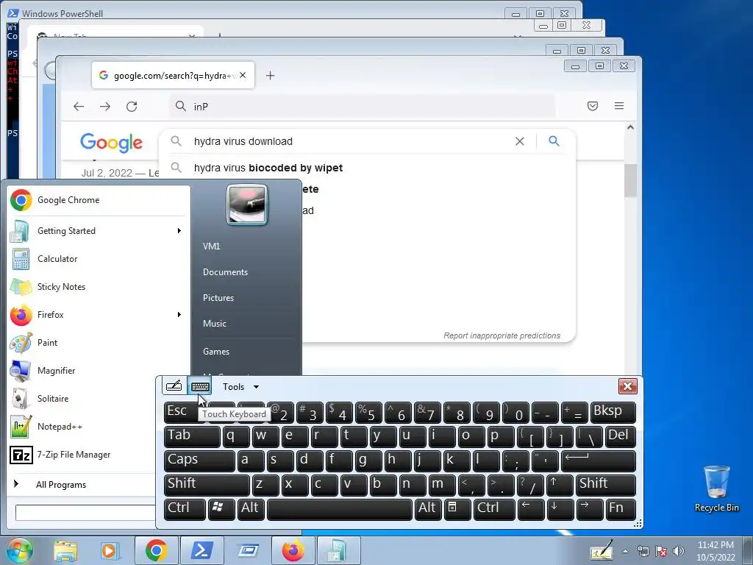Open Windows Explorer from taskbar
The image size is (753, 565).
click(x=65, y=550)
